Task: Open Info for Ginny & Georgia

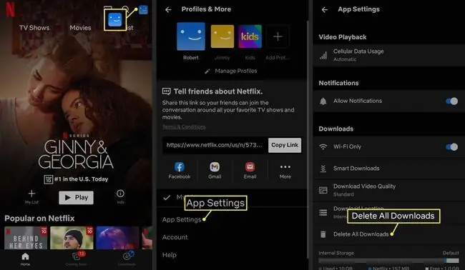Action: point(120,197)
